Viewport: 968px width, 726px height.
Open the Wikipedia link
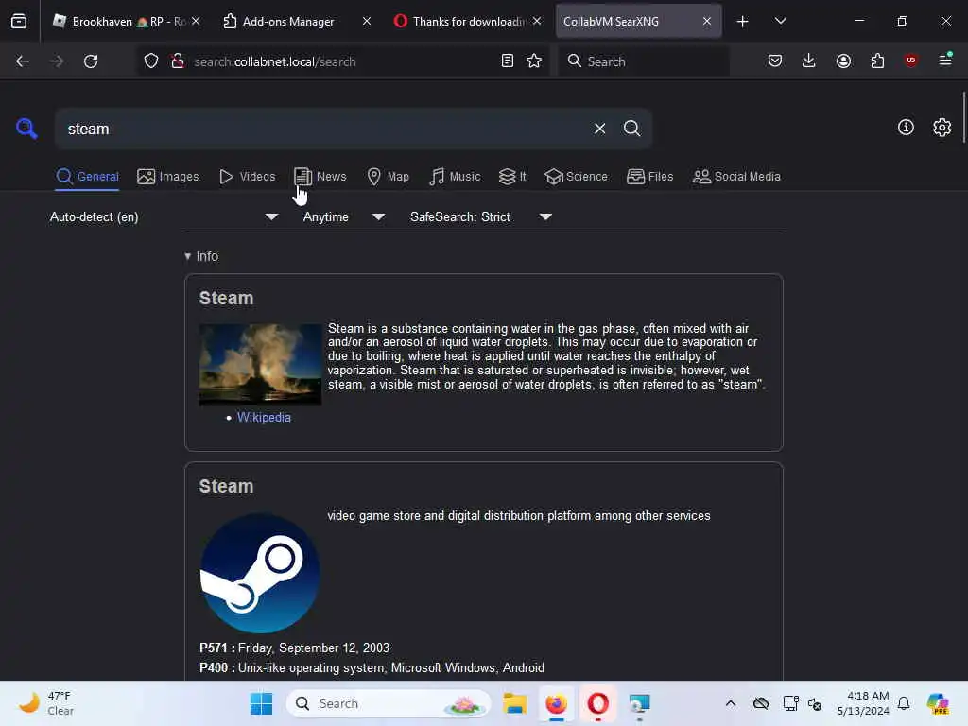click(264, 417)
